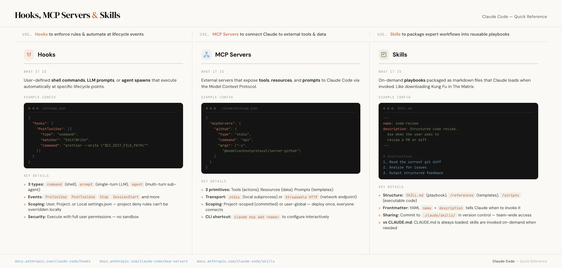562x268 pixels.
Task: Click the 'MCP Servers' column heading
Action: pyautogui.click(x=233, y=55)
